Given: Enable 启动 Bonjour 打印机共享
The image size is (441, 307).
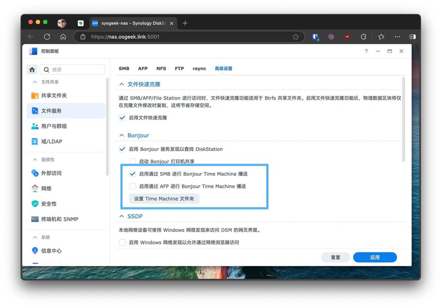Looking at the screenshot, I should pos(133,161).
